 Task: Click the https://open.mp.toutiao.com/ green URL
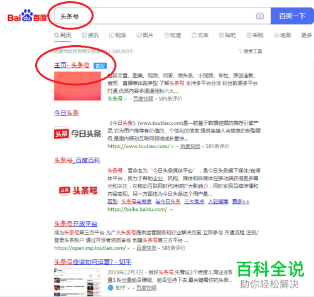tap(90, 248)
